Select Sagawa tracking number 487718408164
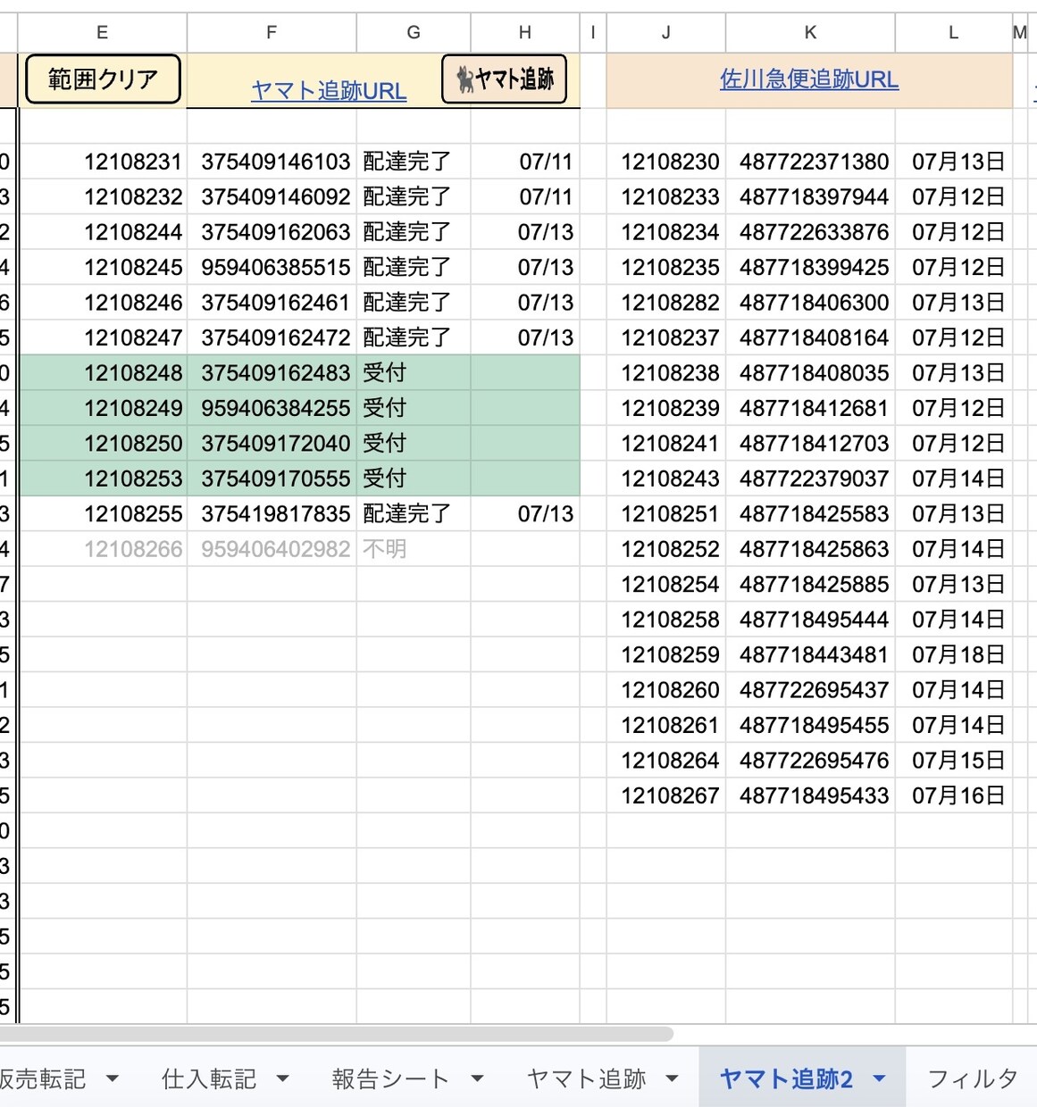This screenshot has height=1107, width=1037. click(x=810, y=337)
